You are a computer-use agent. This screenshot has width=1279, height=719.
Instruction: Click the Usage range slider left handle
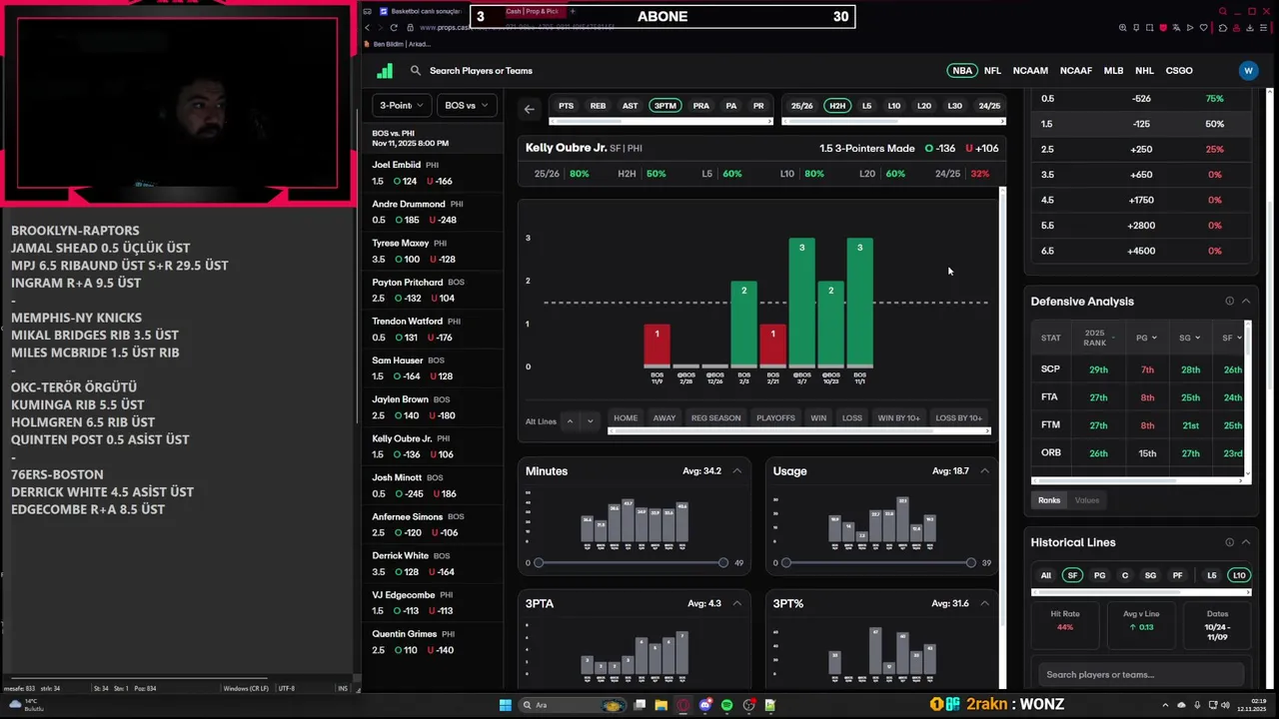click(x=786, y=563)
